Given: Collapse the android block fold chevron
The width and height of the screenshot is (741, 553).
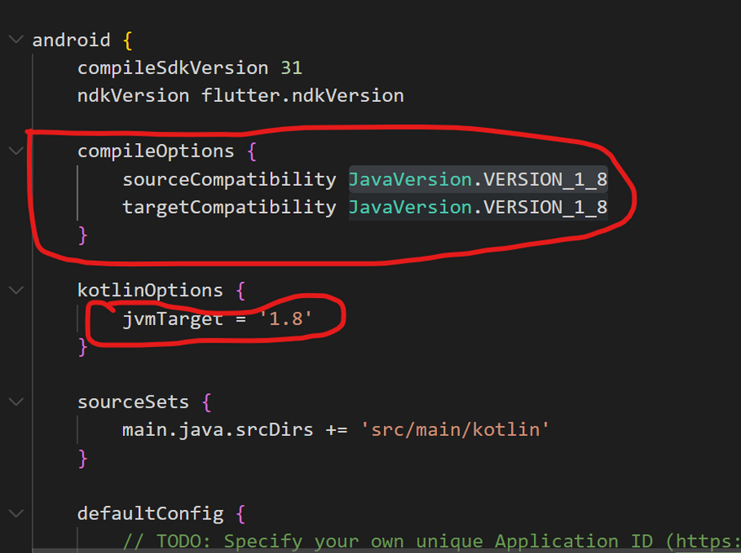Looking at the screenshot, I should (x=15, y=40).
